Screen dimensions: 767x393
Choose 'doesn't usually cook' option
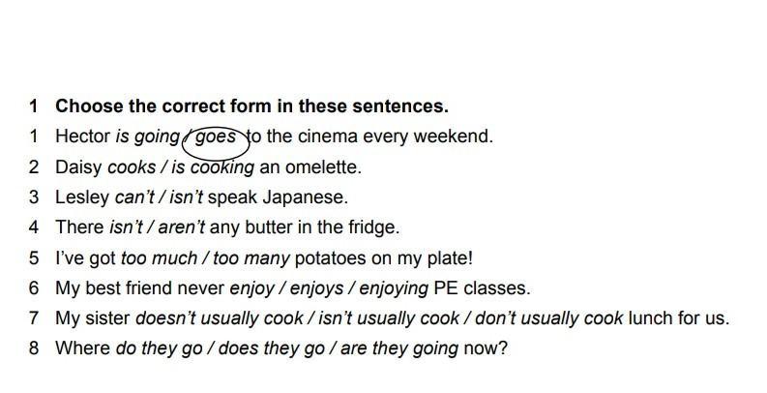coord(220,318)
